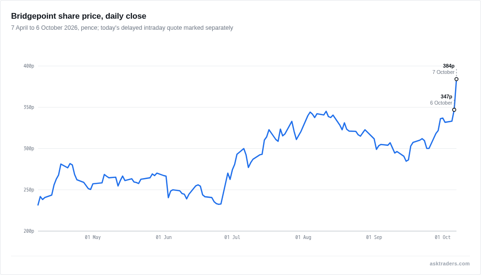Click the 350p y-axis label
Image resolution: width=481 pixels, height=275 pixels.
tap(29, 108)
